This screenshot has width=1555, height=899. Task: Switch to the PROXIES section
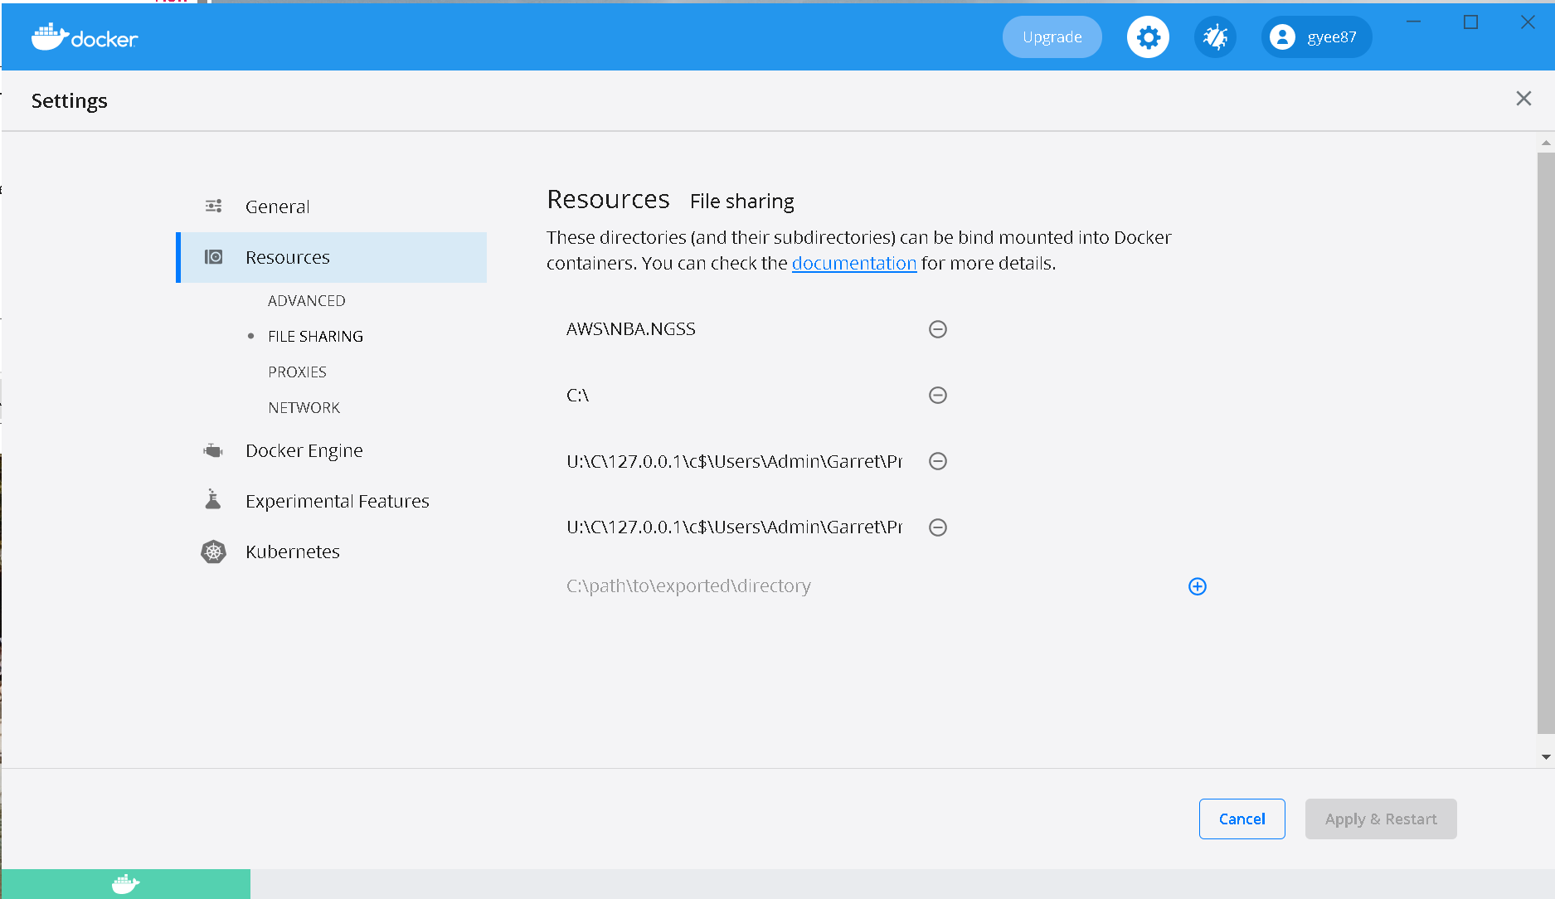click(x=296, y=372)
